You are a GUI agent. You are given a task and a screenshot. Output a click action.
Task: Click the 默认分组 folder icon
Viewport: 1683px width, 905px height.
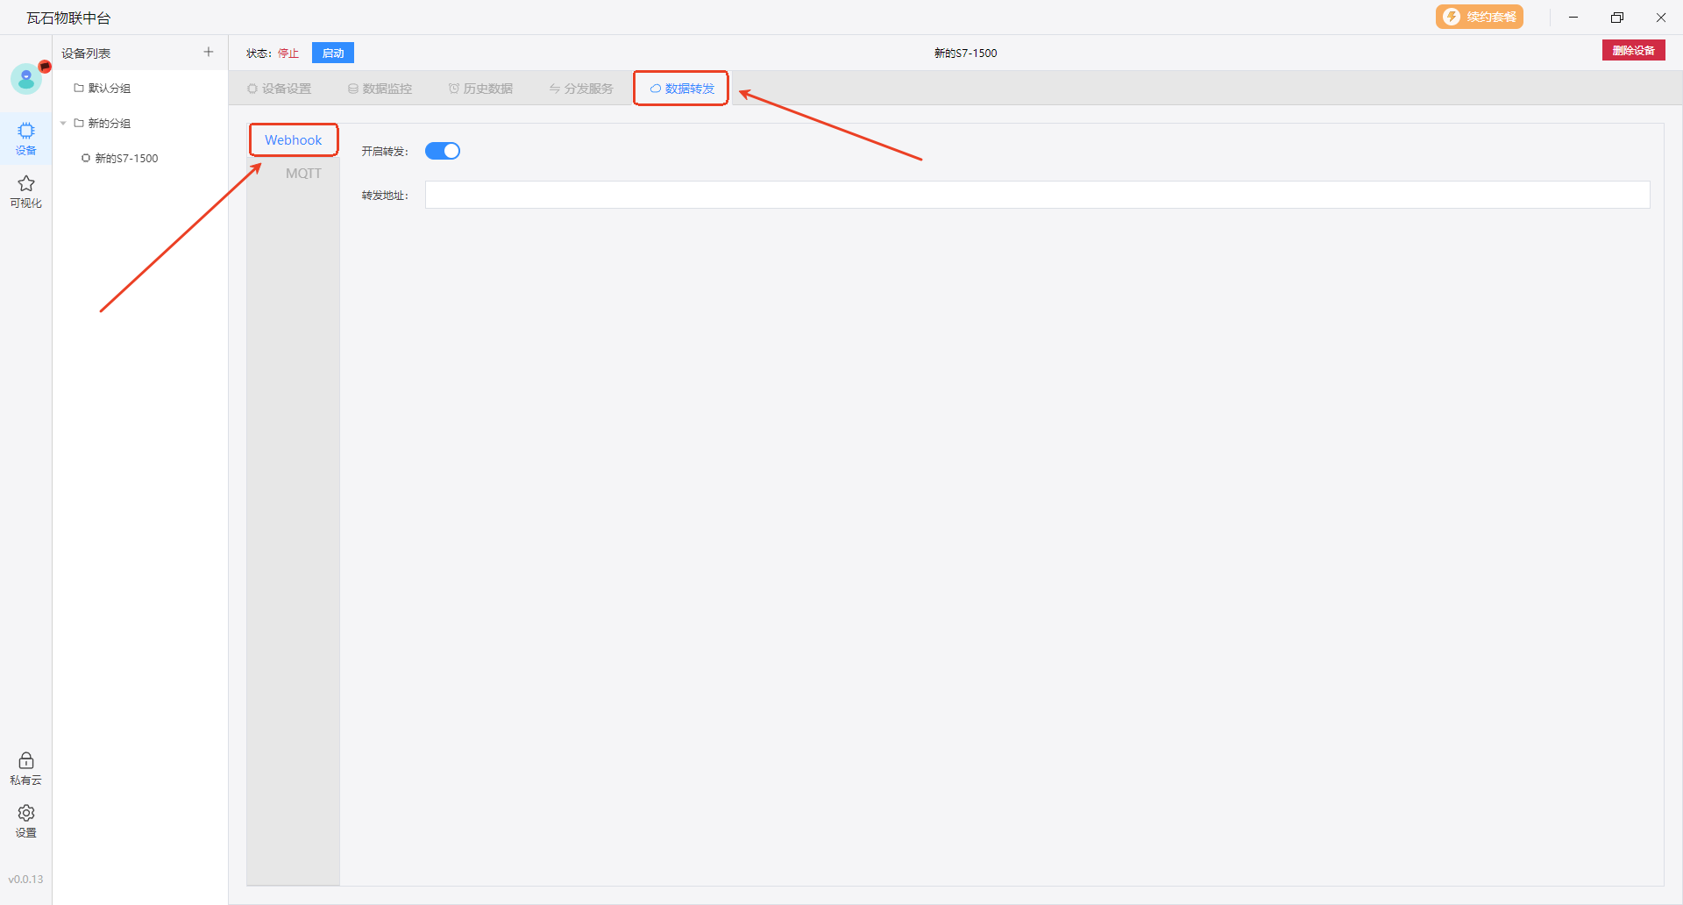[79, 89]
